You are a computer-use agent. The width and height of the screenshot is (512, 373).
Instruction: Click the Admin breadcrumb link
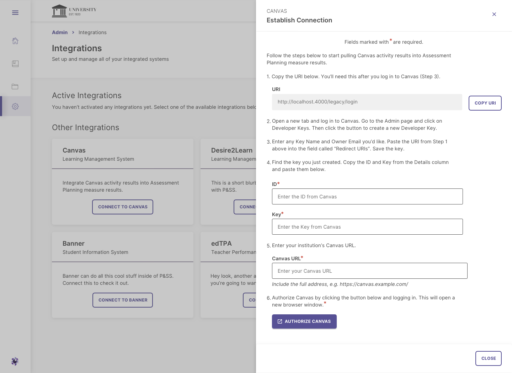(60, 32)
